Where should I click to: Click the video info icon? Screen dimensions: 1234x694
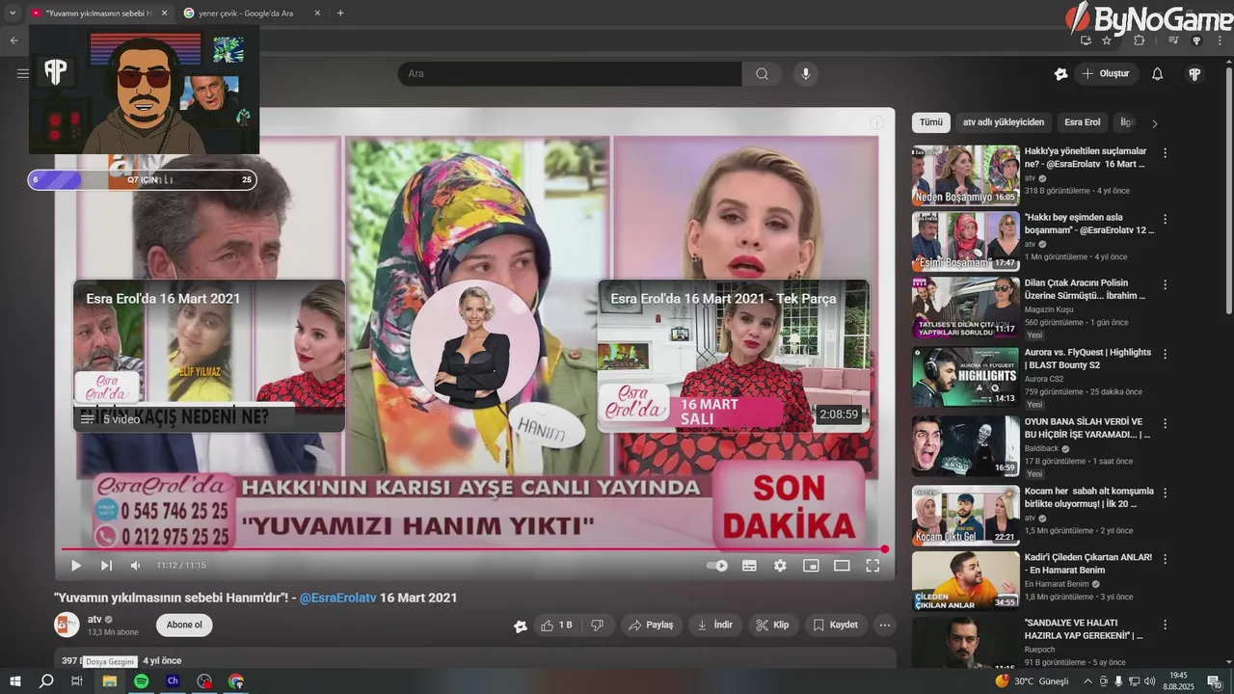(877, 123)
